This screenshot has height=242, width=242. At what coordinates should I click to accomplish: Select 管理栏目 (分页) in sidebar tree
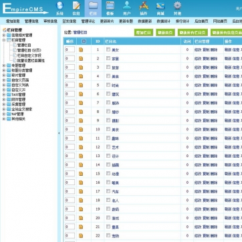(29, 50)
